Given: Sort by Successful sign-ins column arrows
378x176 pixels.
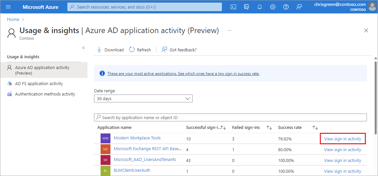Looking at the screenshot, I should coord(223,128).
